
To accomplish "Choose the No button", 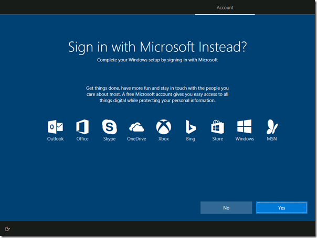I will 226,208.
